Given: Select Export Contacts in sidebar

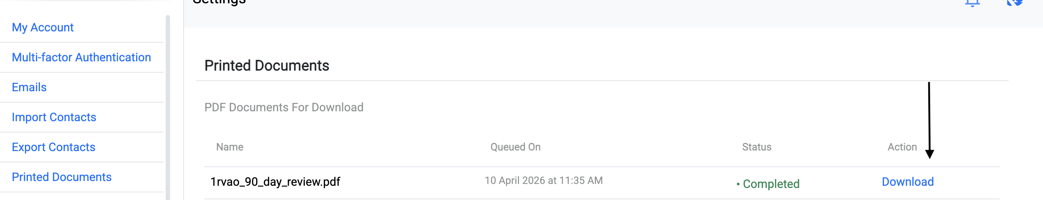Looking at the screenshot, I should coord(54,147).
